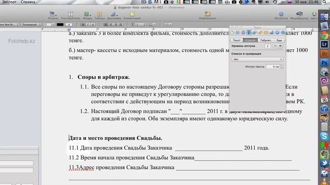The image size is (330, 185).
Task: Click the date and time '30 мая 21:46'
Action: [x=306, y=2]
